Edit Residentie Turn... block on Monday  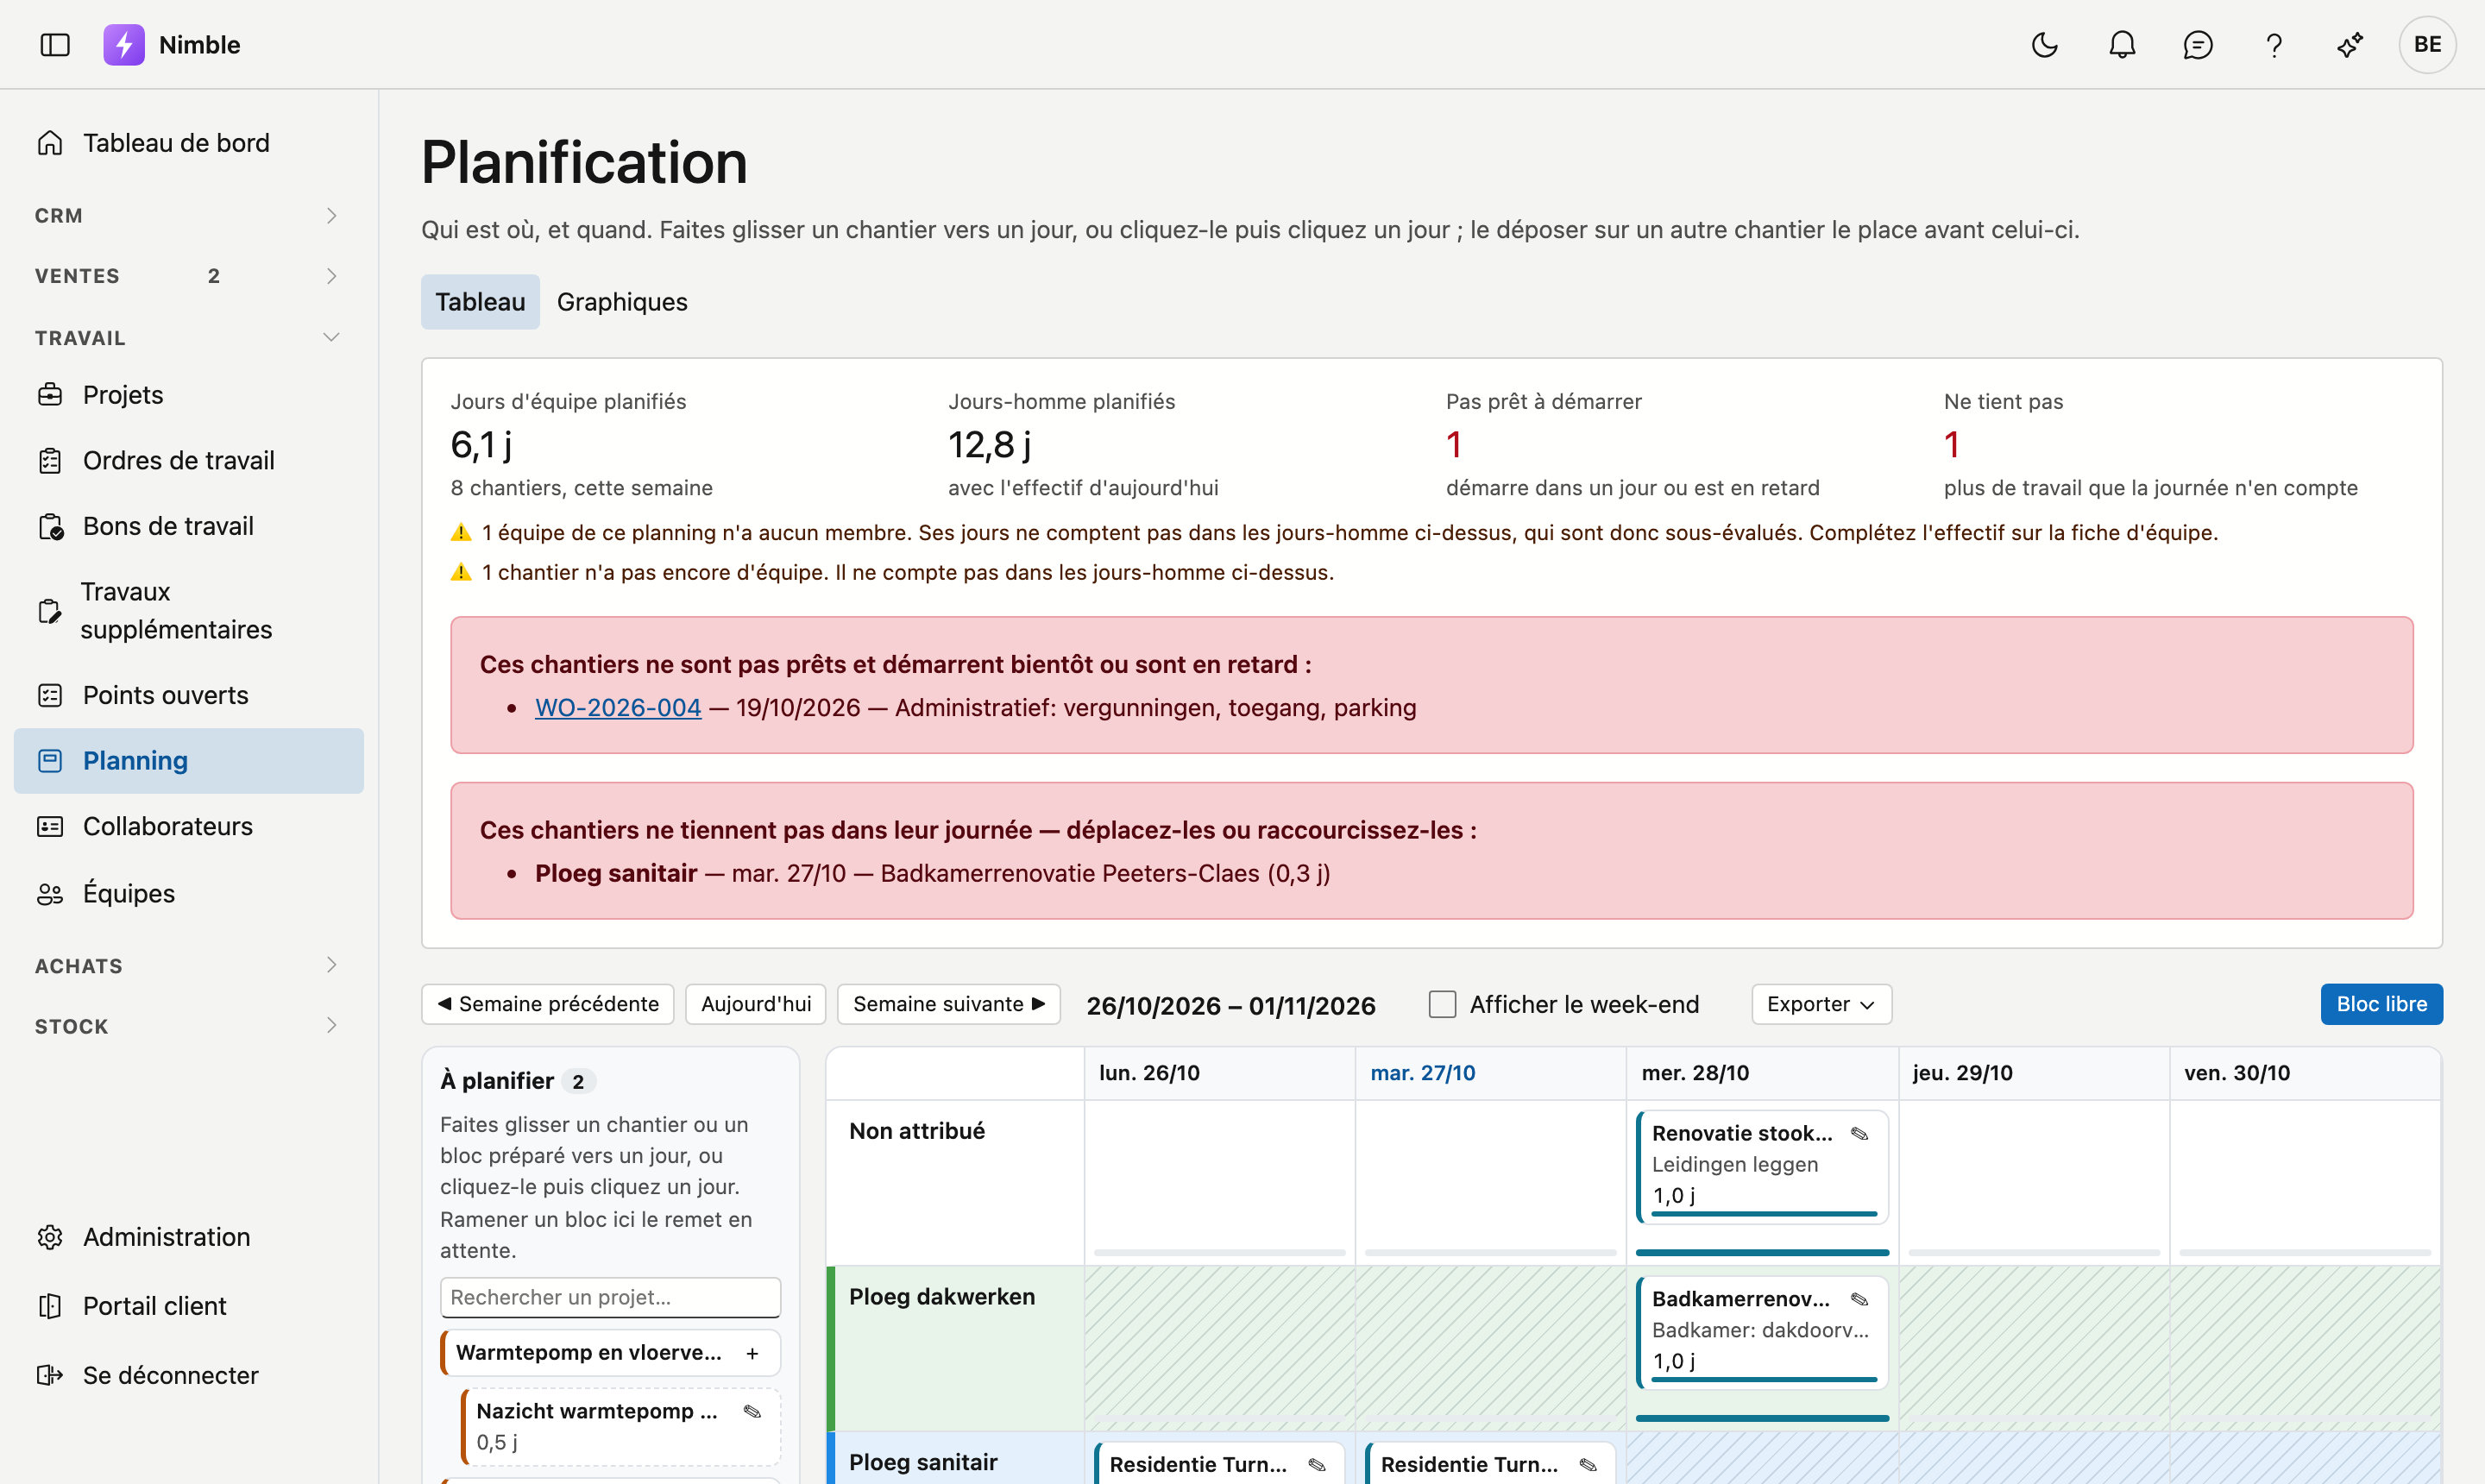tap(1317, 1464)
